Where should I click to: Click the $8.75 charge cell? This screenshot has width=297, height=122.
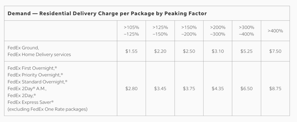click(275, 89)
